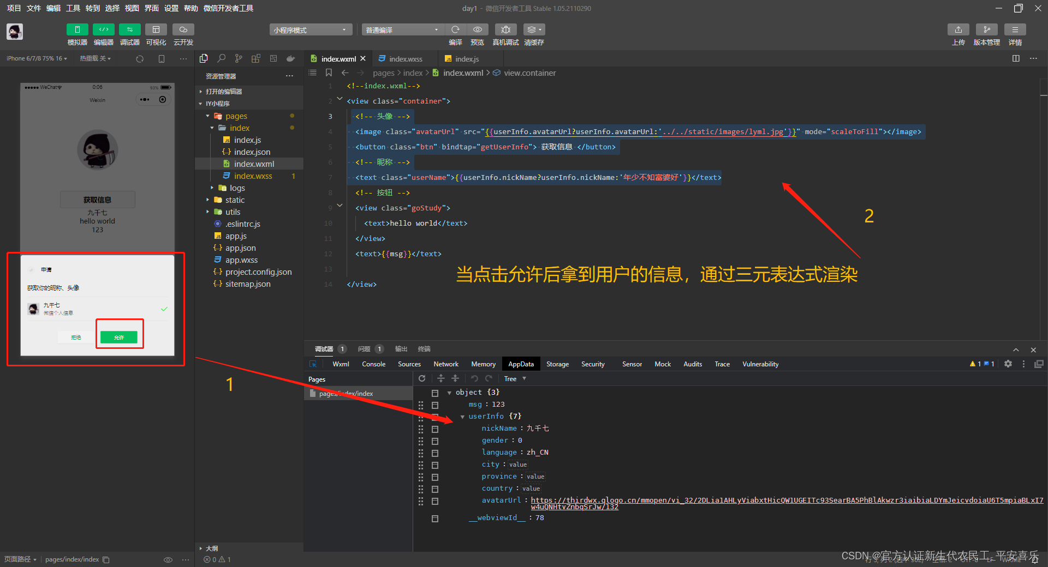Click the Upload icon

[958, 29]
